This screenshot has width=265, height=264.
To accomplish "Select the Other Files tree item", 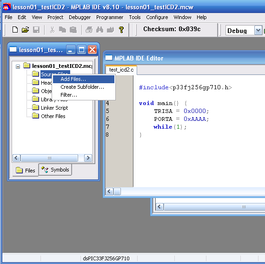I will point(53,116).
